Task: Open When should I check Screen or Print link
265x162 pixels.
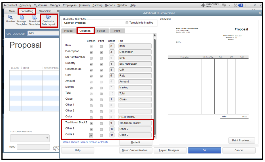Action: [x=86, y=142]
